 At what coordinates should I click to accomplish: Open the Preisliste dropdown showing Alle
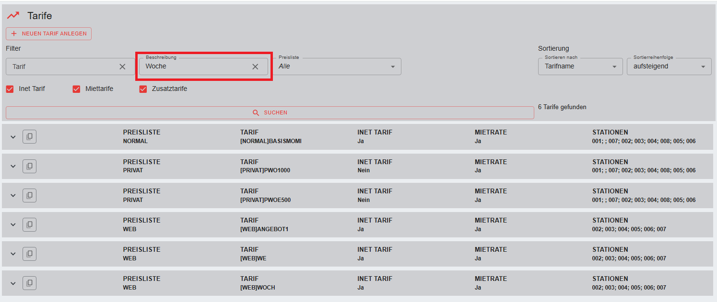pyautogui.click(x=338, y=67)
